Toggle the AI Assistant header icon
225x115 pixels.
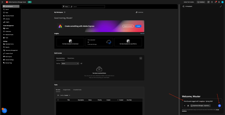click(x=208, y=2)
